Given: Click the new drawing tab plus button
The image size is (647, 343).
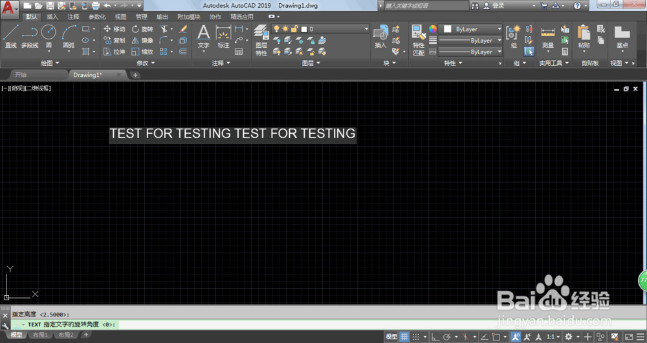Looking at the screenshot, I should click(x=135, y=75).
